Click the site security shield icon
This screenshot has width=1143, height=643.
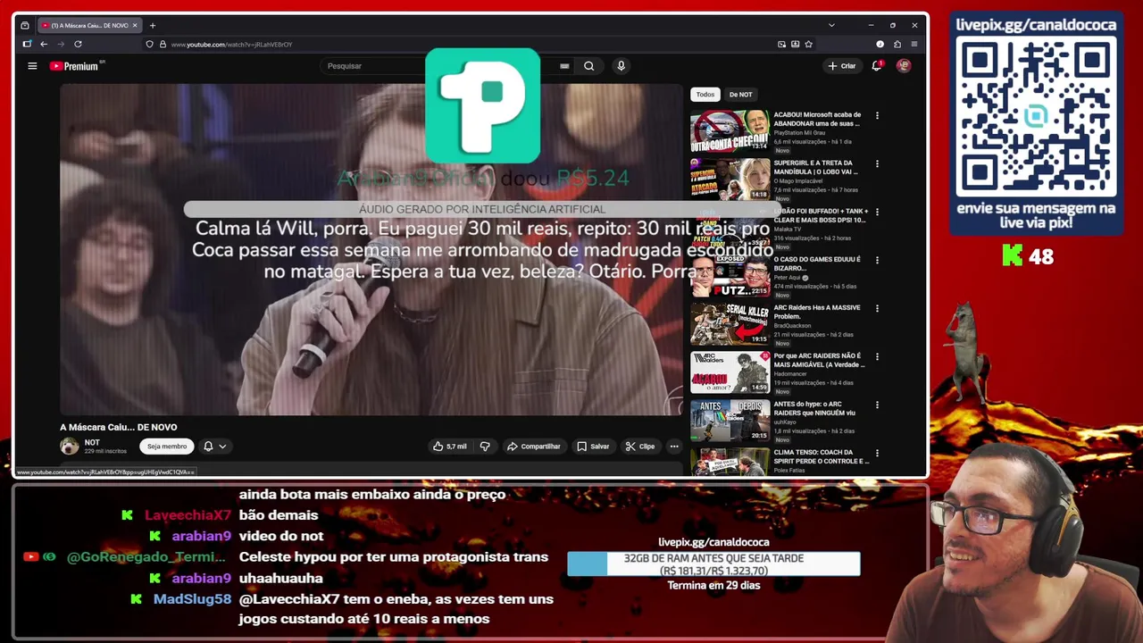click(x=149, y=44)
